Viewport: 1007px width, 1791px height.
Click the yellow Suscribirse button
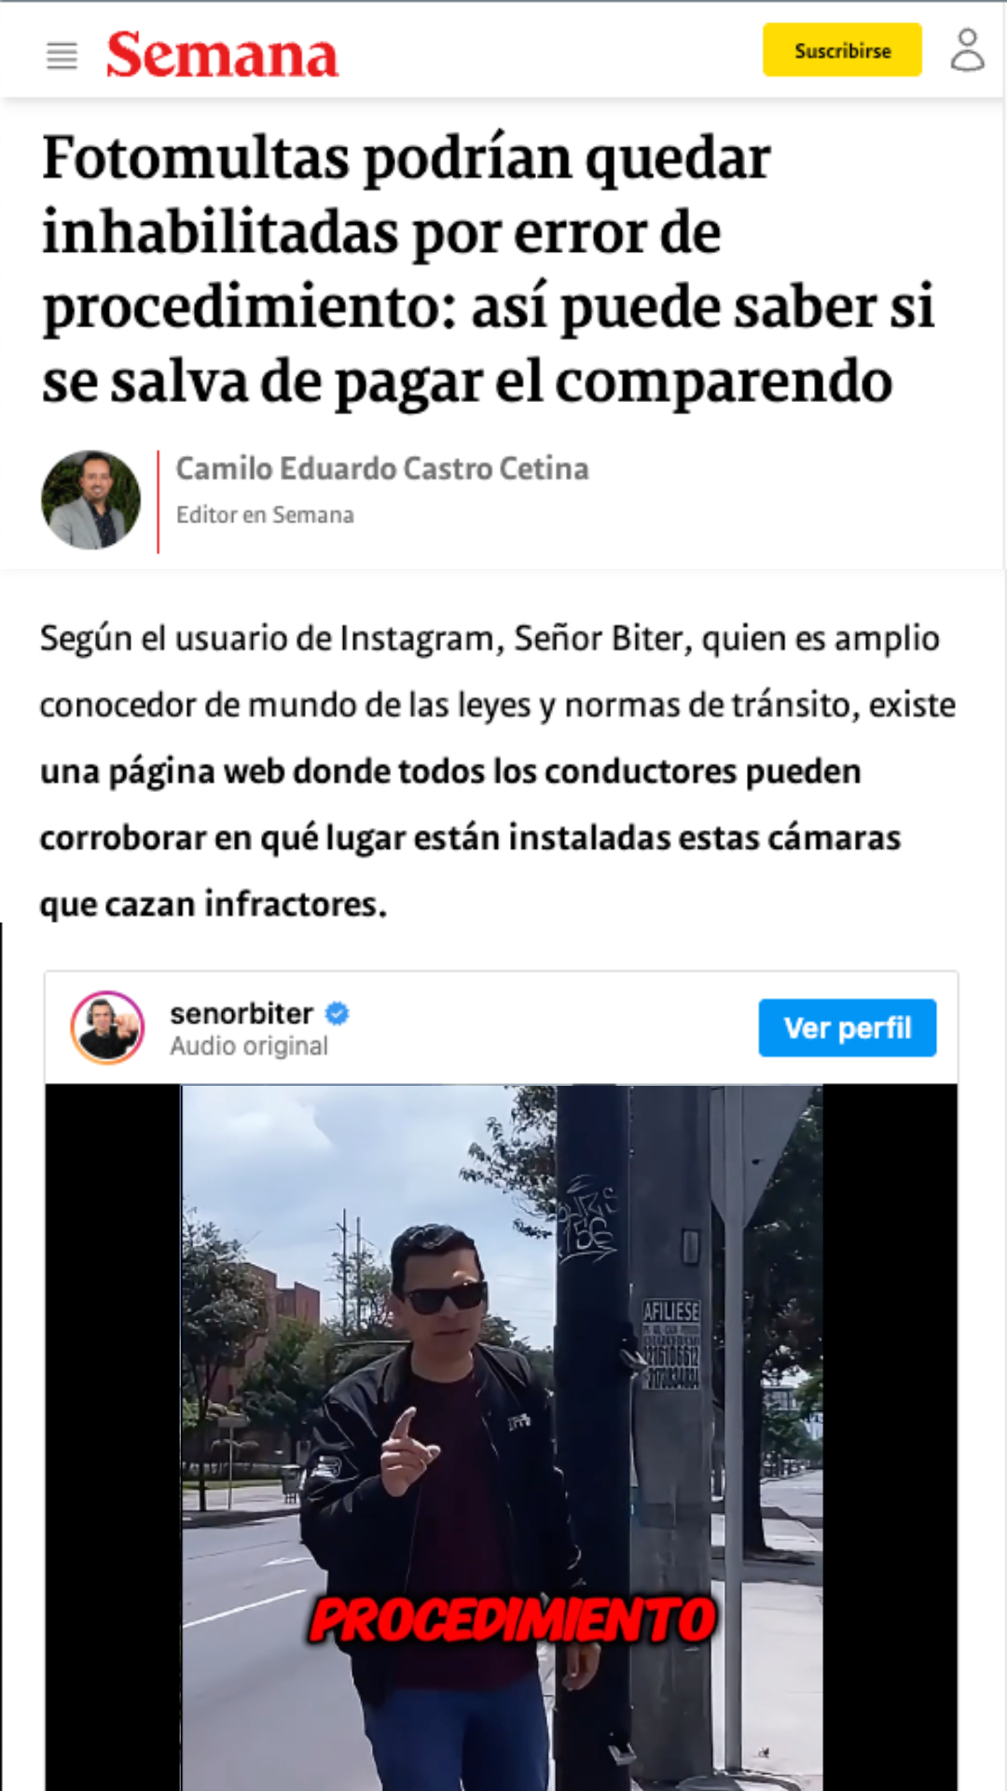(842, 50)
